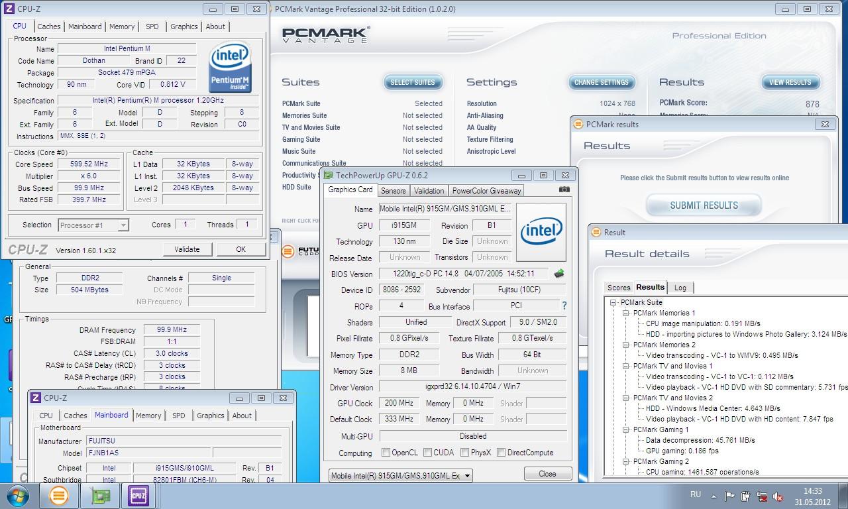The height and width of the screenshot is (509, 848).
Task: Click the Intel logo in GPU-Z window
Action: coord(541,233)
